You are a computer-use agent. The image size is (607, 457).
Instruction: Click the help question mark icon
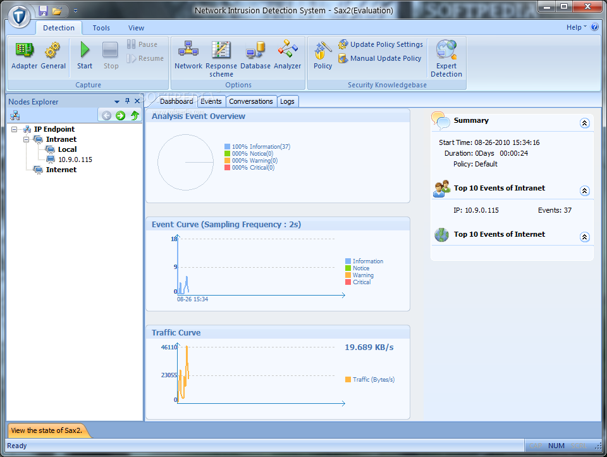pos(594,27)
